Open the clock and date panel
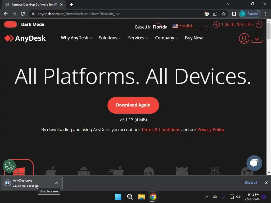This screenshot has width=271, height=203. [x=252, y=197]
